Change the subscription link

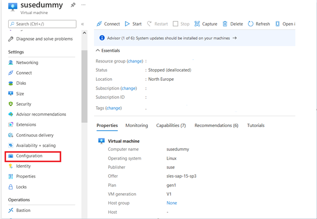(x=129, y=88)
